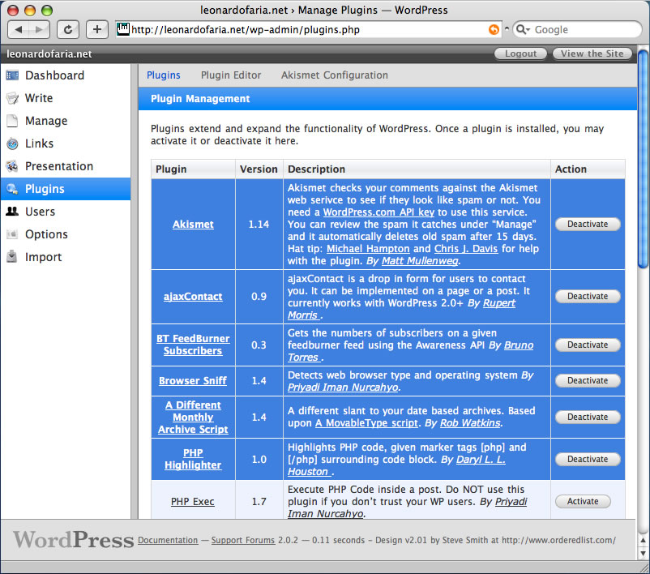Open the Documentation footer link
Screen dimensions: 650x574
tap(168, 540)
